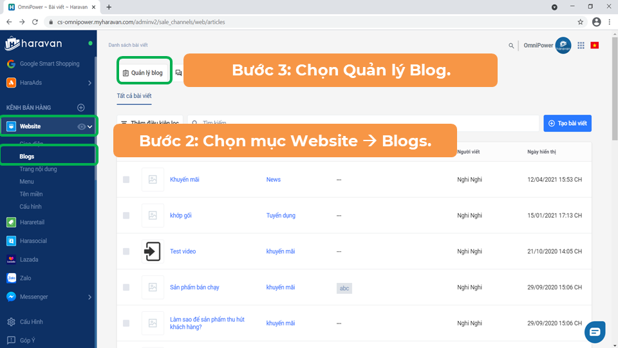This screenshot has height=348, width=618.
Task: Check the Làm sao để sản phẩm checkbox
Action: [x=126, y=323]
